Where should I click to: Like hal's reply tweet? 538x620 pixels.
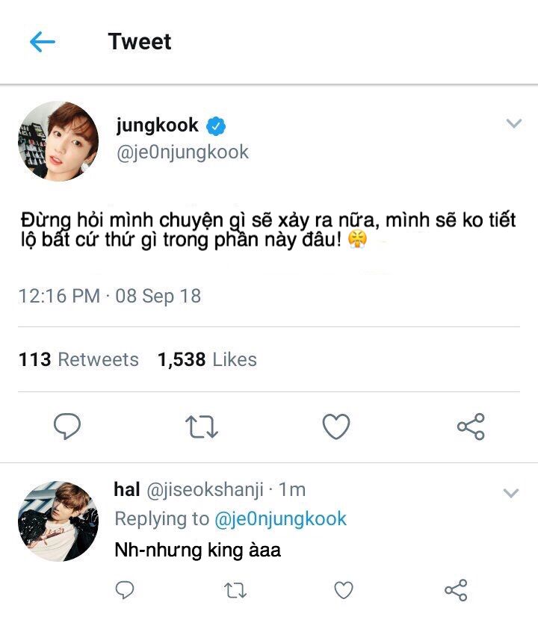[343, 590]
